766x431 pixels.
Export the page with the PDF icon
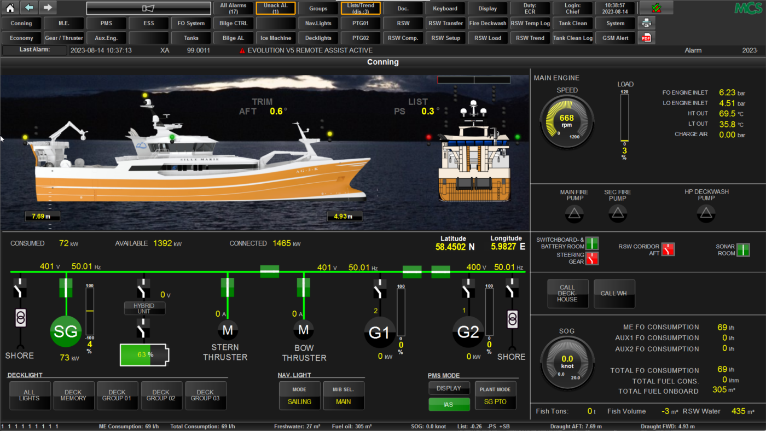pyautogui.click(x=647, y=38)
